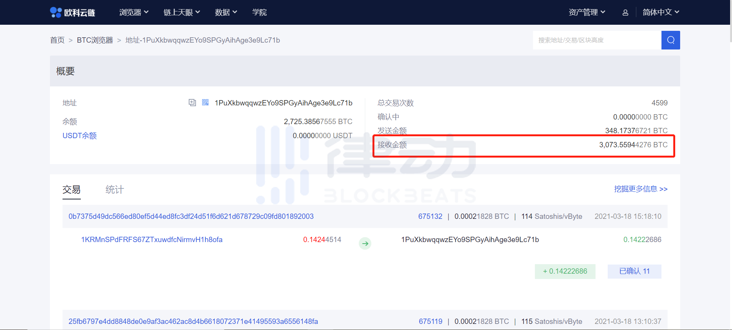Click the 总交易次数 value 4599
Viewport: 732px width, 330px height.
pos(660,103)
